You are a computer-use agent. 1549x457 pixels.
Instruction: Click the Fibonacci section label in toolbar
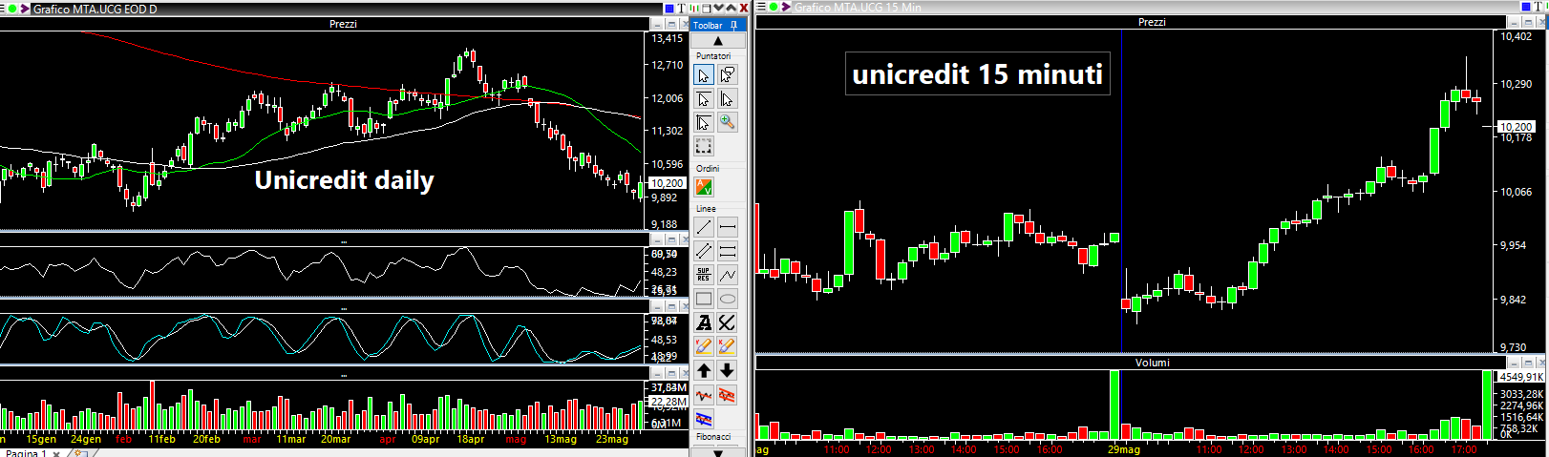713,437
